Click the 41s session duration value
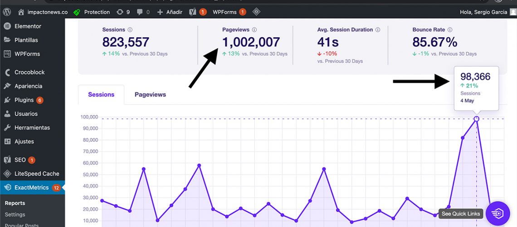The height and width of the screenshot is (227, 517). (x=328, y=42)
